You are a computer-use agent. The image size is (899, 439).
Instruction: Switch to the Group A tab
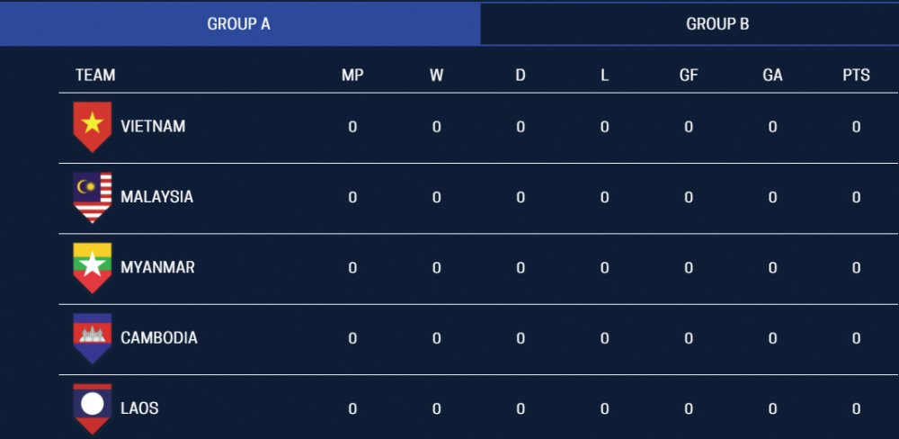coord(239,24)
